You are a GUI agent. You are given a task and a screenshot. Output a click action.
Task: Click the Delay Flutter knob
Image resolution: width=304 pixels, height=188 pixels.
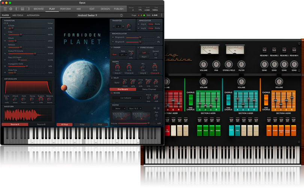(133, 83)
